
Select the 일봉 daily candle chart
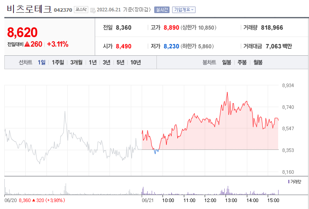coord(226,63)
